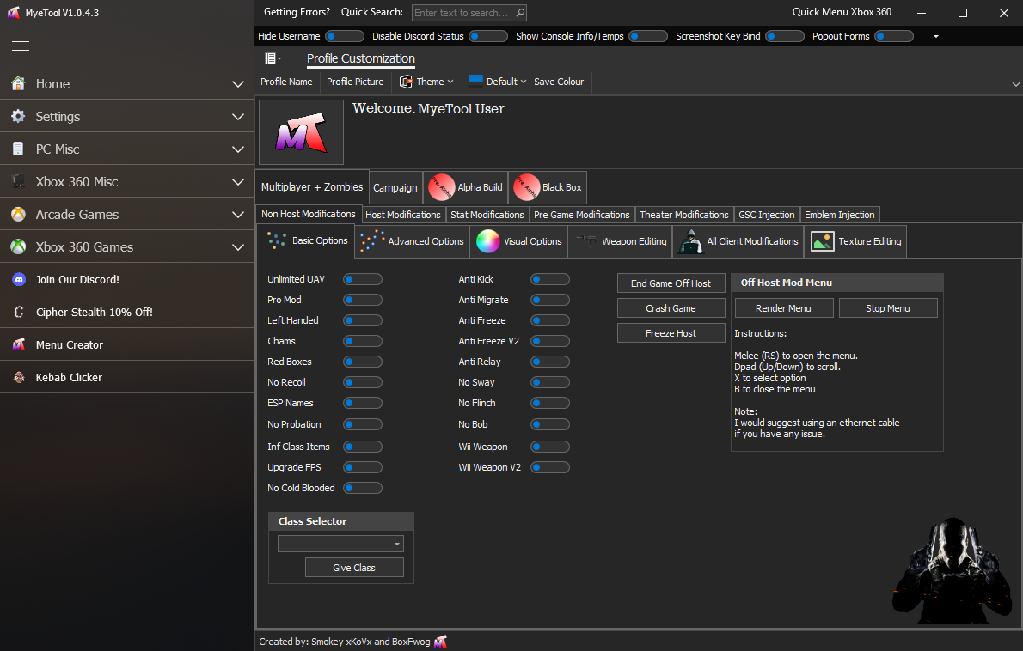Switch to the Campaign tab

pyautogui.click(x=395, y=187)
